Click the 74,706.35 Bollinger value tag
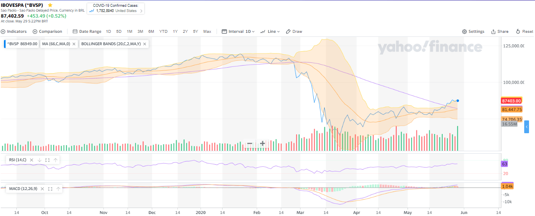This screenshot has width=535, height=216. pyautogui.click(x=512, y=119)
